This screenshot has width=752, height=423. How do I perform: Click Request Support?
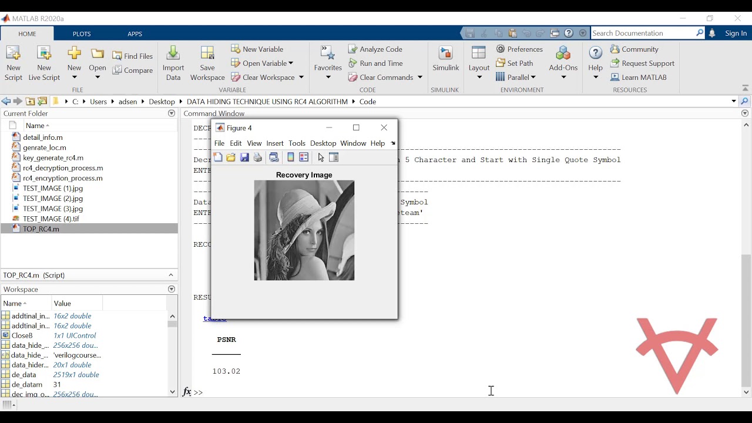[642, 63]
